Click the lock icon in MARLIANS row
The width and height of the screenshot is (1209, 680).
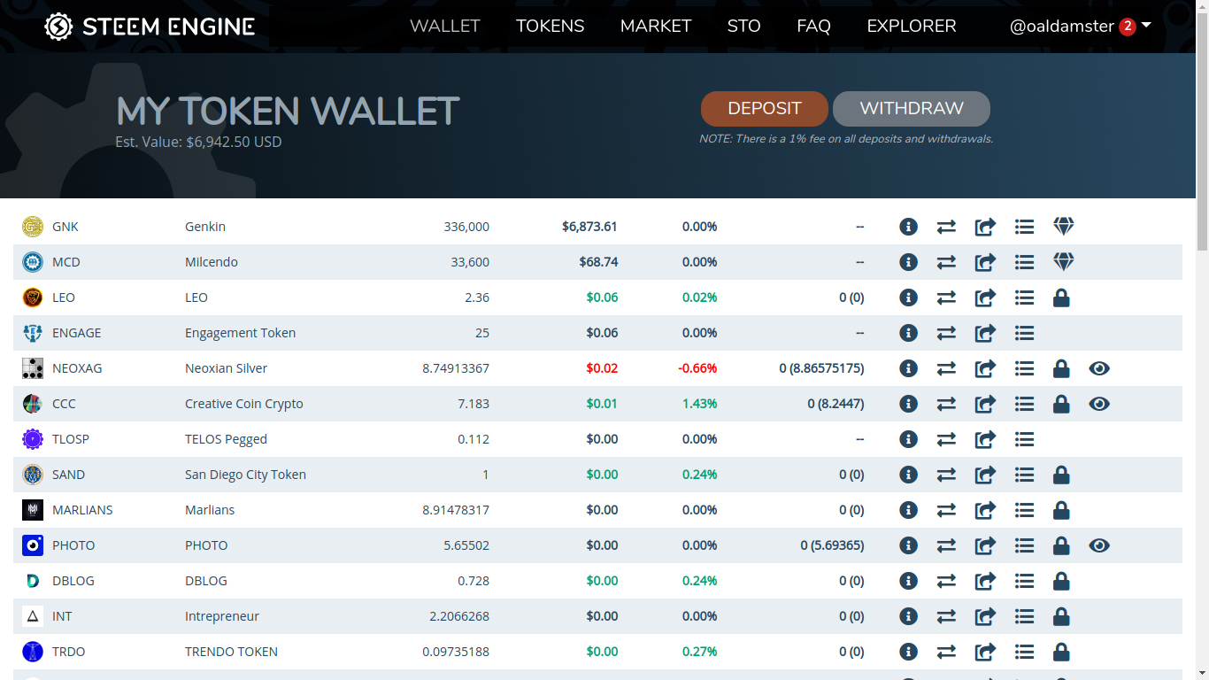[1061, 510]
